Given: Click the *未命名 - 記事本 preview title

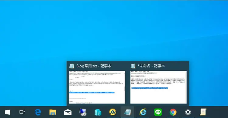Looking at the screenshot, I should pos(151,66).
